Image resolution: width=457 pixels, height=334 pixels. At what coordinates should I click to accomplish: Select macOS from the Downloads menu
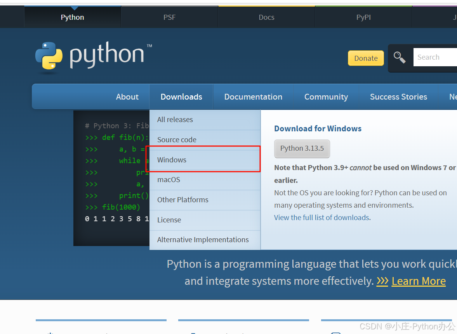click(x=169, y=179)
